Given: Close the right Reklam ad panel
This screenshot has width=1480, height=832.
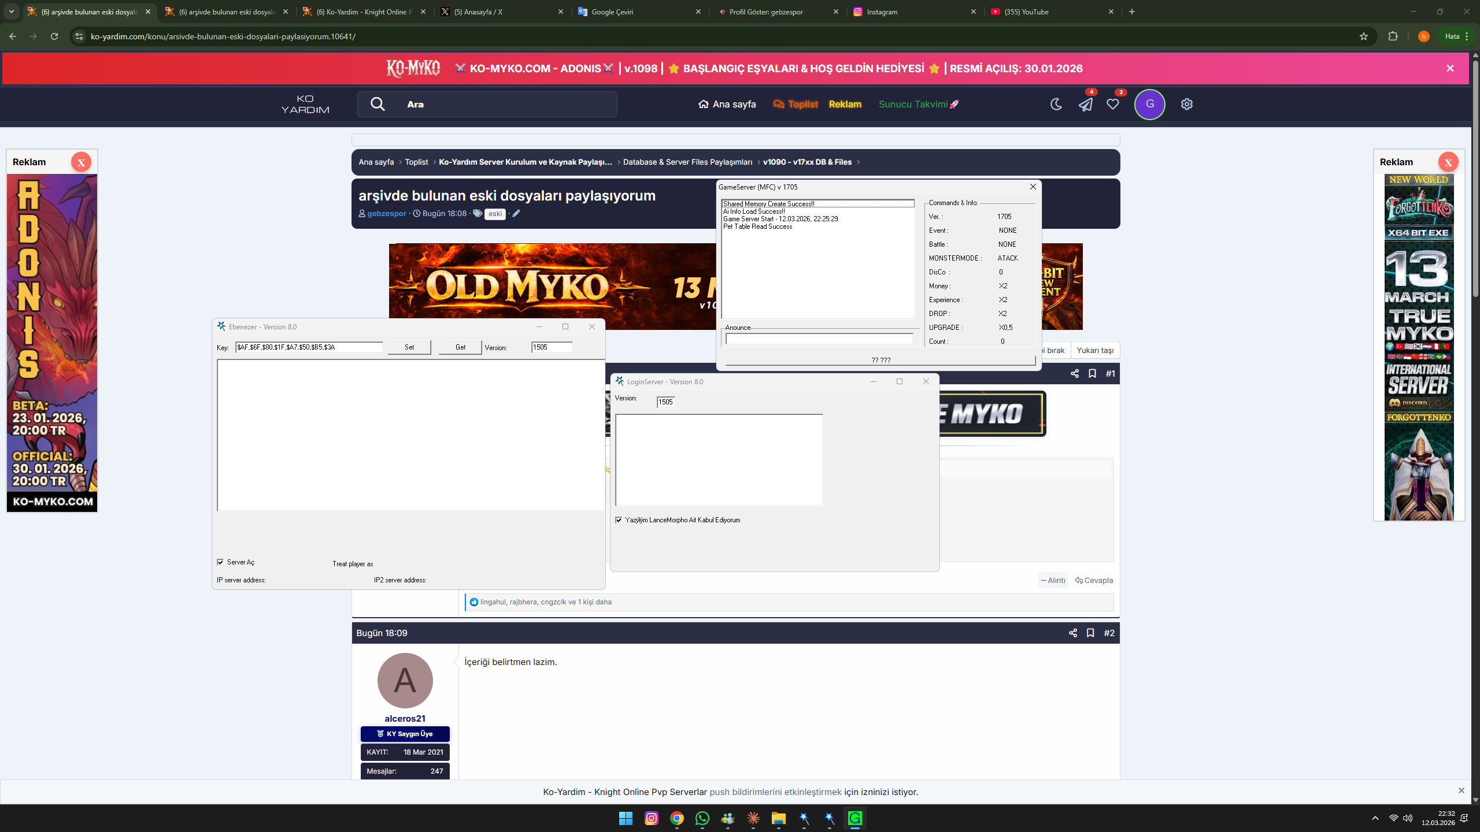Looking at the screenshot, I should [1448, 162].
